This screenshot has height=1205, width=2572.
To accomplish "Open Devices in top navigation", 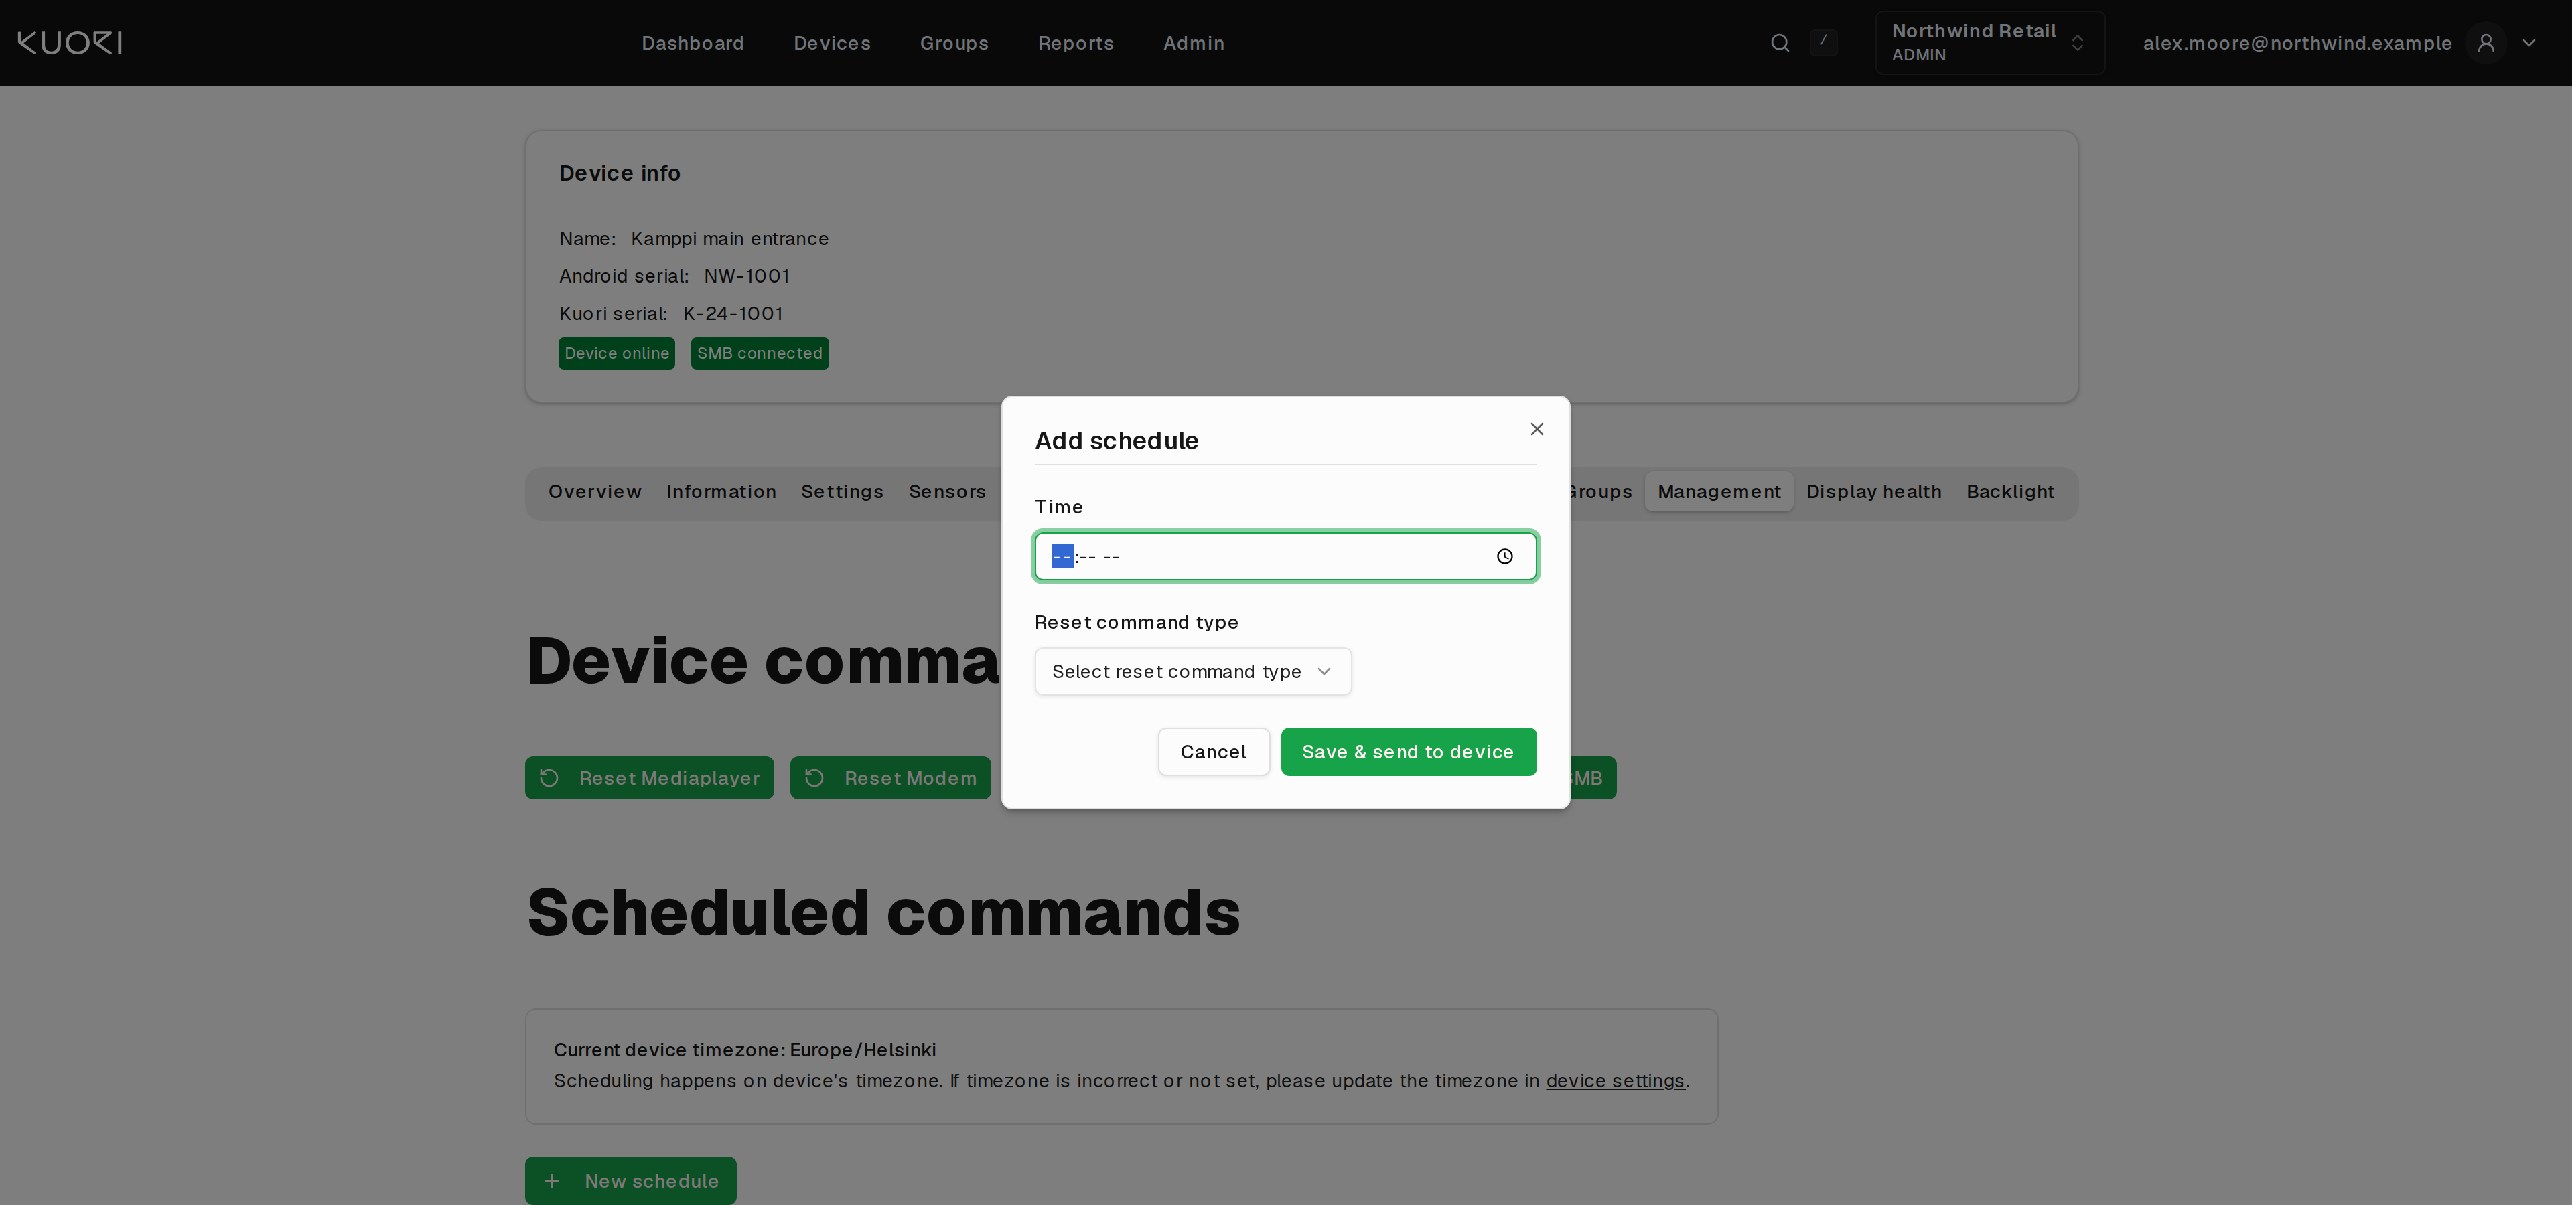I will click(832, 43).
